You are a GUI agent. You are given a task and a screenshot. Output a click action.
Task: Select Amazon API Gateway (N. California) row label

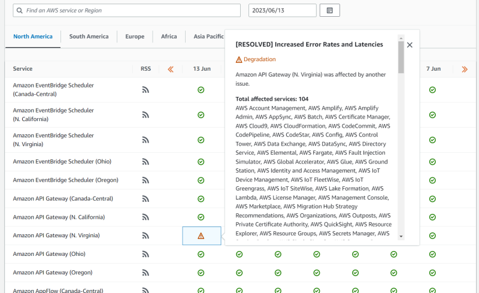[x=59, y=217]
